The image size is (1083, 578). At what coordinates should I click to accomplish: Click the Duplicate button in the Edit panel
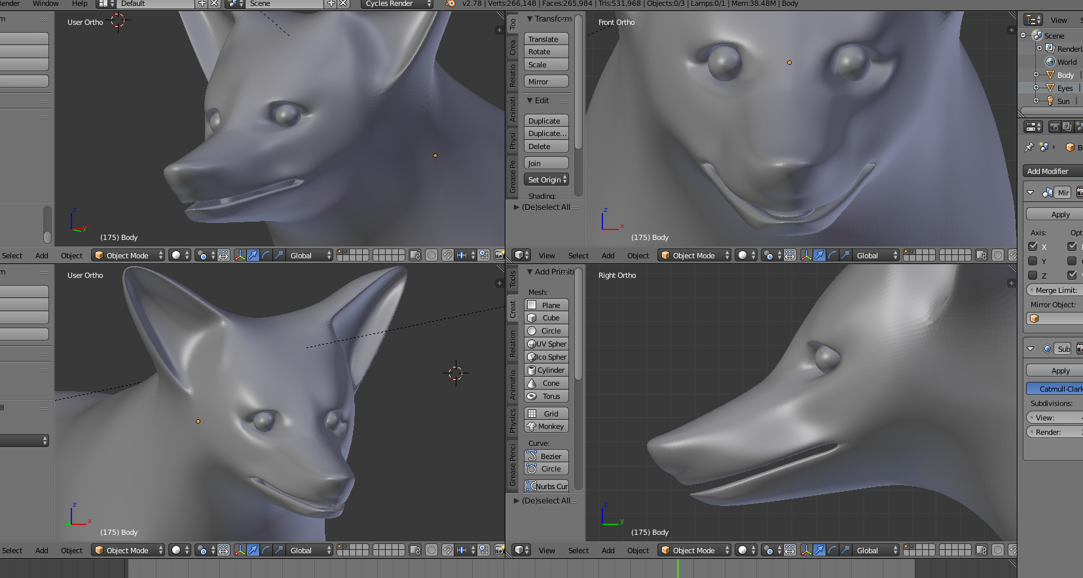tap(545, 121)
